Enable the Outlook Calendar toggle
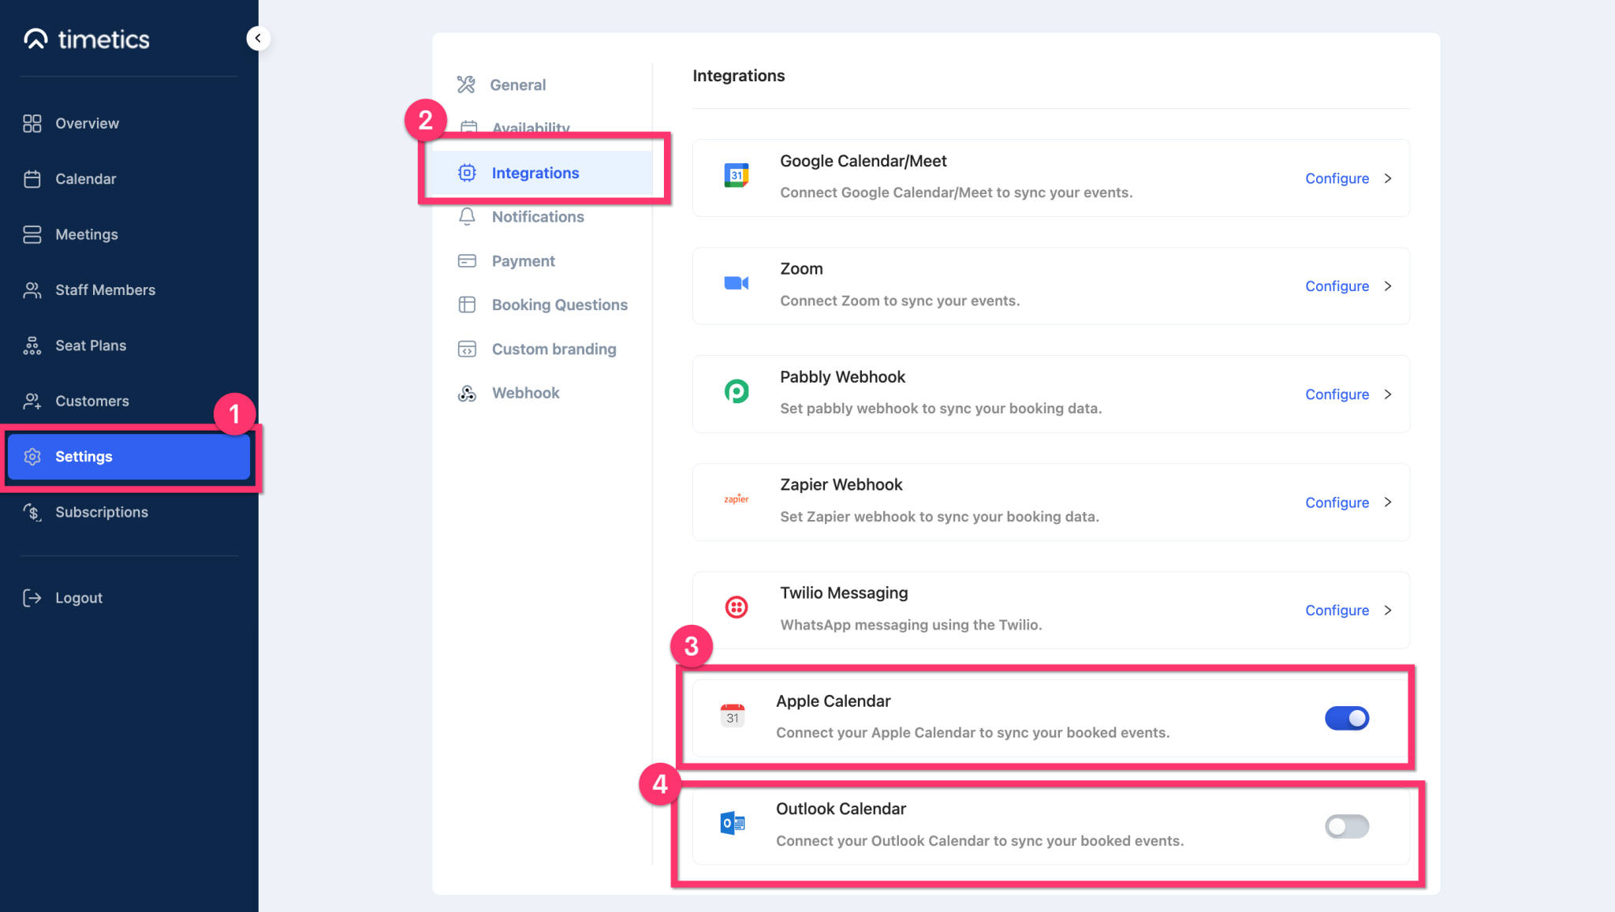 click(1346, 826)
